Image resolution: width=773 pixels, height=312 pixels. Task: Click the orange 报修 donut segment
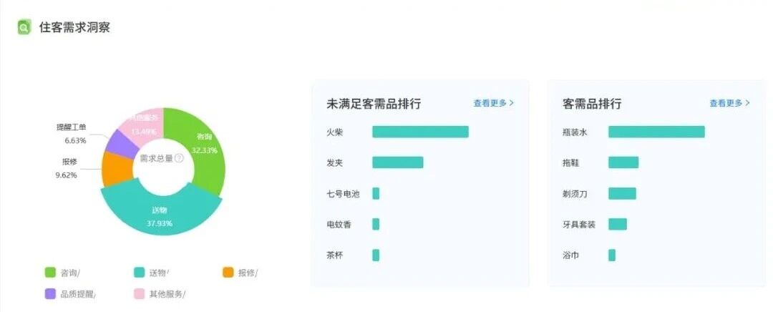pos(113,168)
